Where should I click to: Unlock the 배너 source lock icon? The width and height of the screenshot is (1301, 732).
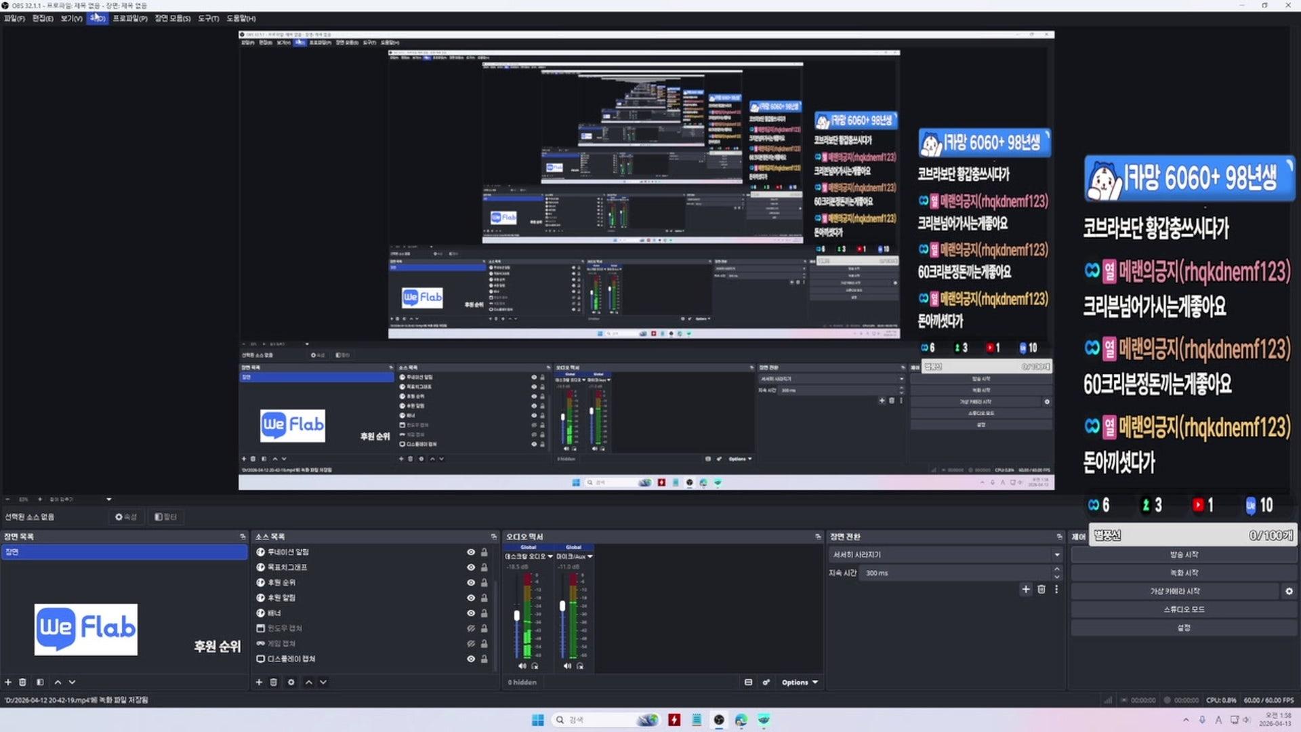(x=484, y=613)
